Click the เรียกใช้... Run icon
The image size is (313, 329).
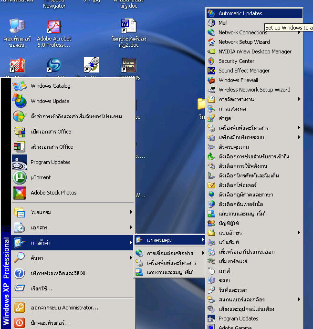(19, 288)
